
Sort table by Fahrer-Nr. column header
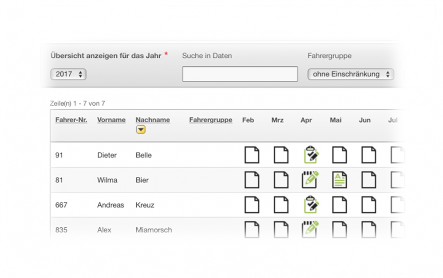pyautogui.click(x=71, y=120)
